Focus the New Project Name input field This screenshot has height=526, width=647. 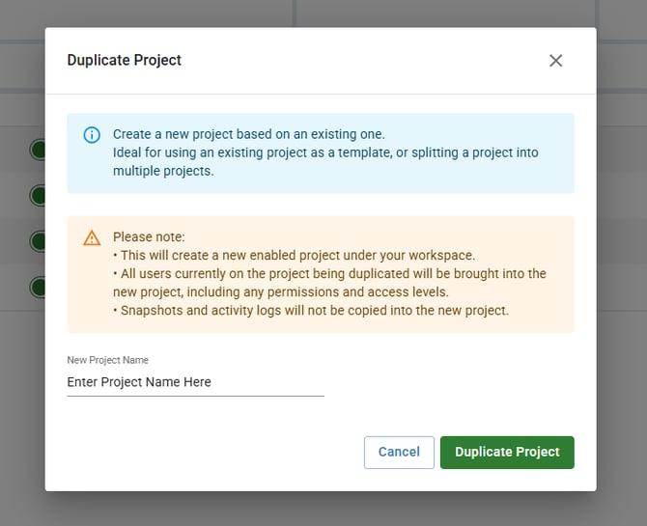click(x=196, y=382)
